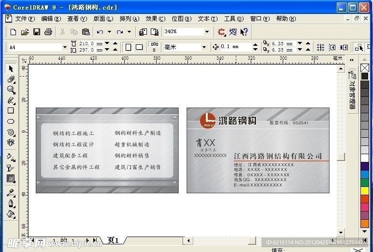Open the redo history dropdown arrow
Viewport: 373px width, 252px height.
[x=129, y=32]
